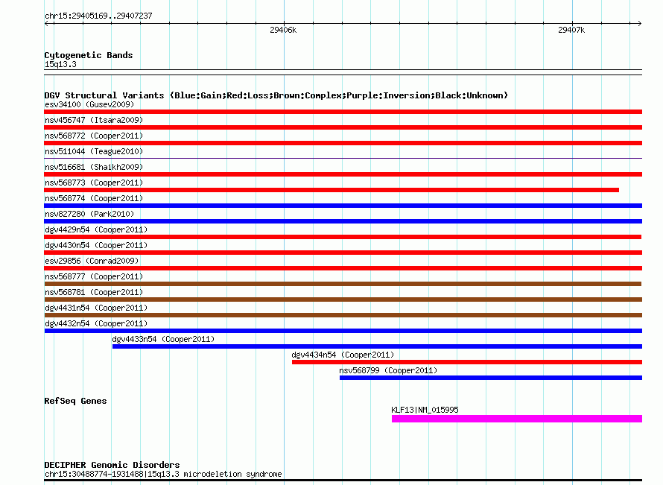Click the dgv4433n54 (Cooper2011) label
The width and height of the screenshot is (663, 485).
[163, 339]
